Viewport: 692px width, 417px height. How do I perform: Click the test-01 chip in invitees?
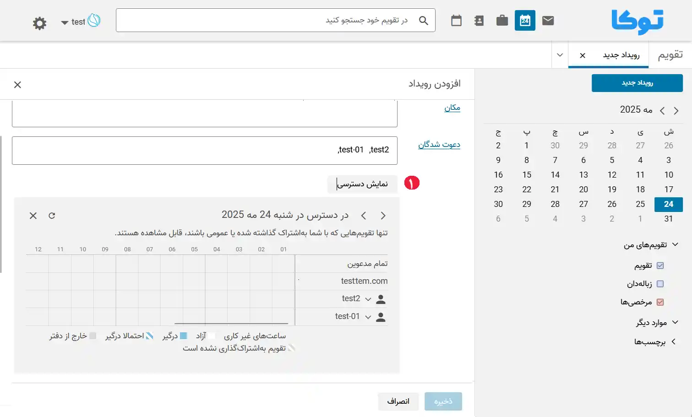pos(350,150)
